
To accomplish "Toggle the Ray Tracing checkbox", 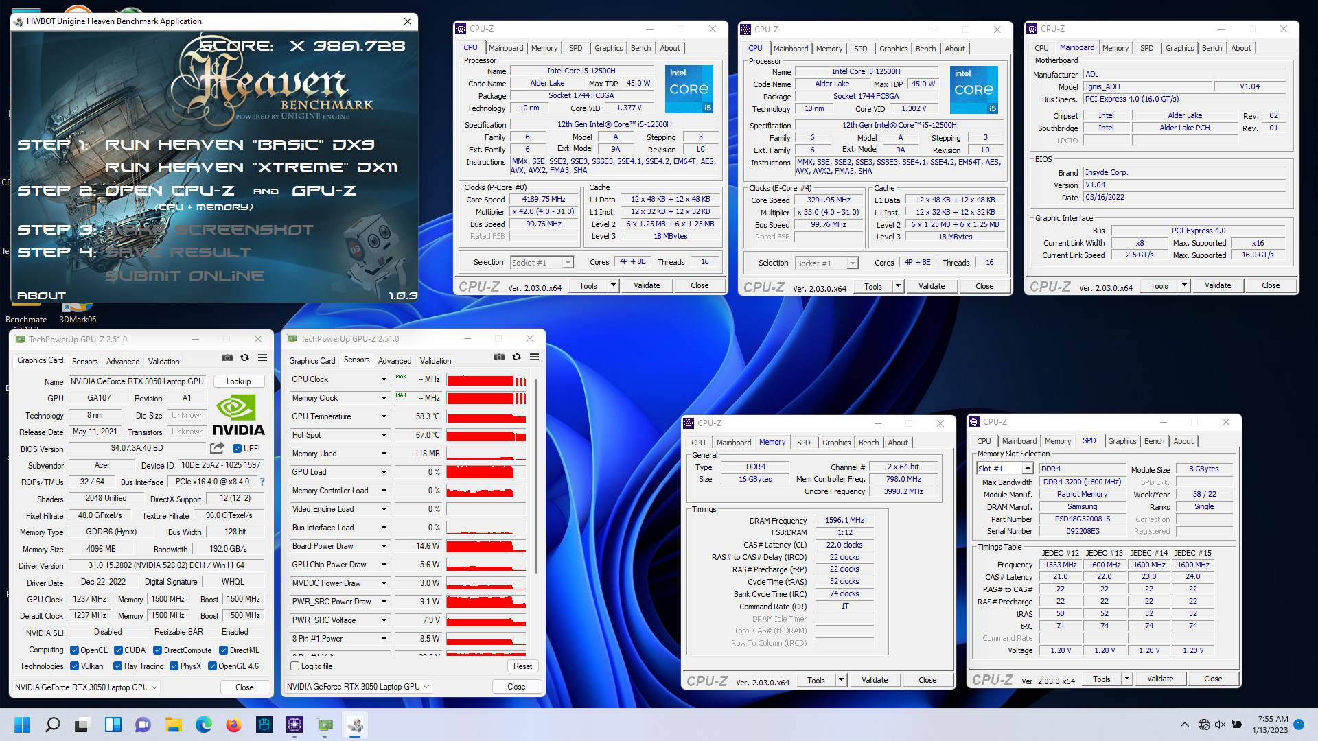I will [118, 666].
